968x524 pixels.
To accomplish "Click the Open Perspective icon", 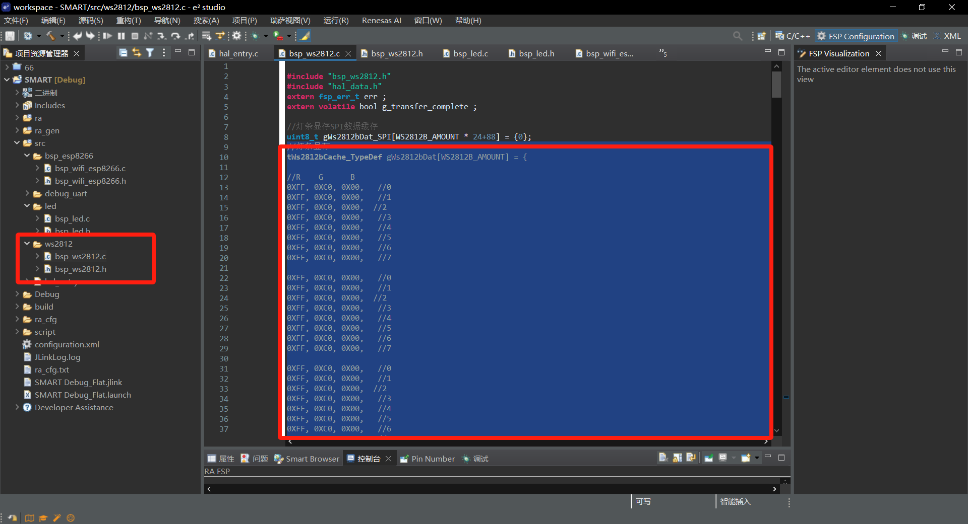I will [761, 36].
